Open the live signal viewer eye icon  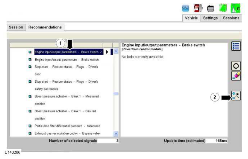tap(236, 96)
